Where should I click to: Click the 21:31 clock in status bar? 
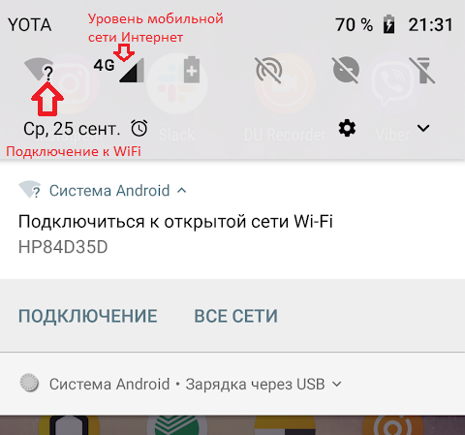tap(430, 25)
